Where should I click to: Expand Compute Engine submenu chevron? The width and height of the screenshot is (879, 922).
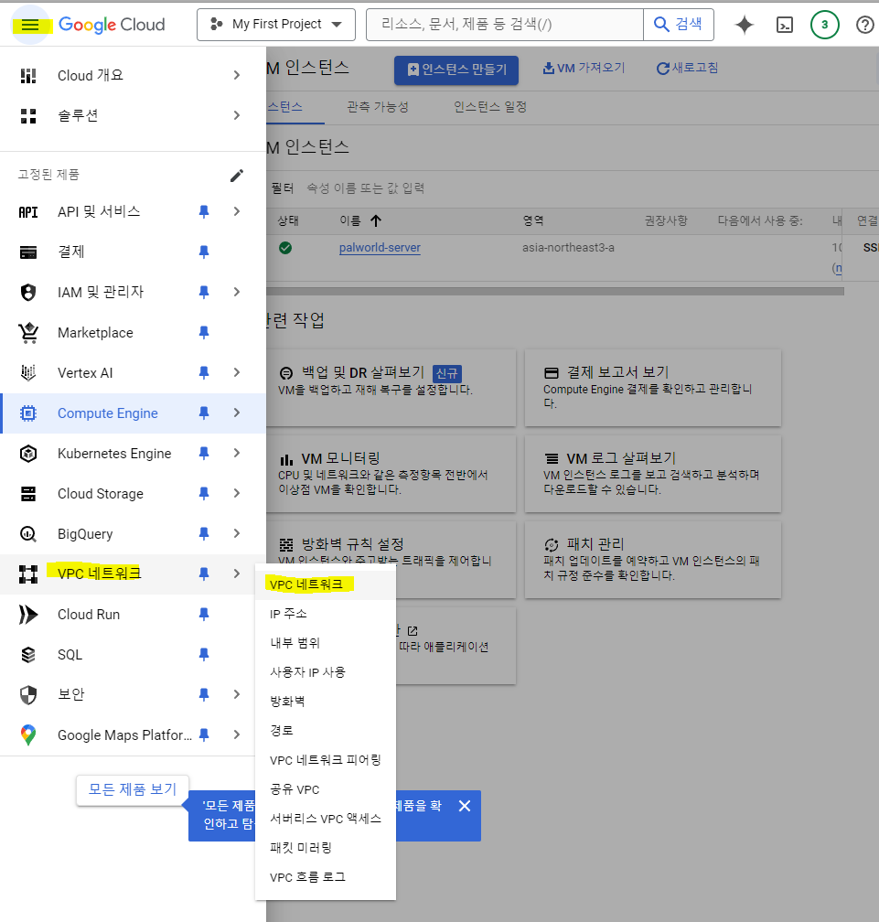click(x=236, y=413)
